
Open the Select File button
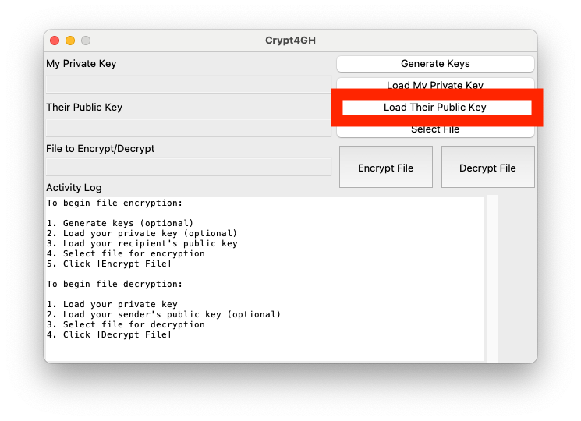[435, 130]
